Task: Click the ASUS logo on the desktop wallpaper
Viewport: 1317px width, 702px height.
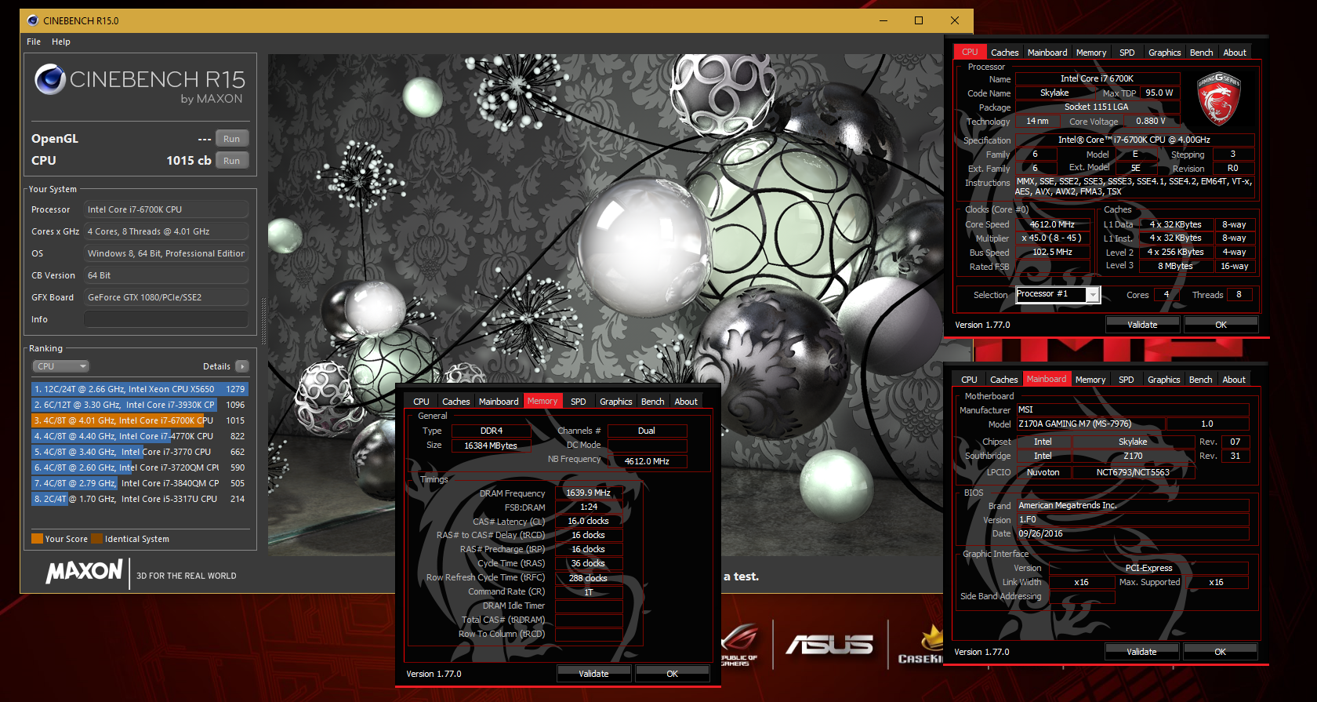Action: coord(830,645)
